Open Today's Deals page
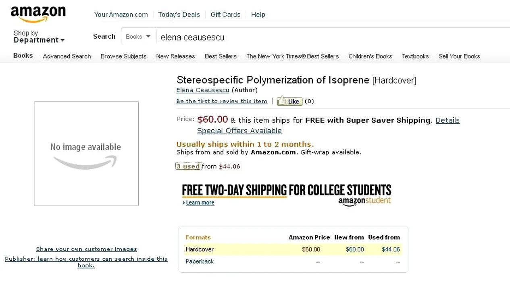The width and height of the screenshot is (510, 282). pos(179,15)
